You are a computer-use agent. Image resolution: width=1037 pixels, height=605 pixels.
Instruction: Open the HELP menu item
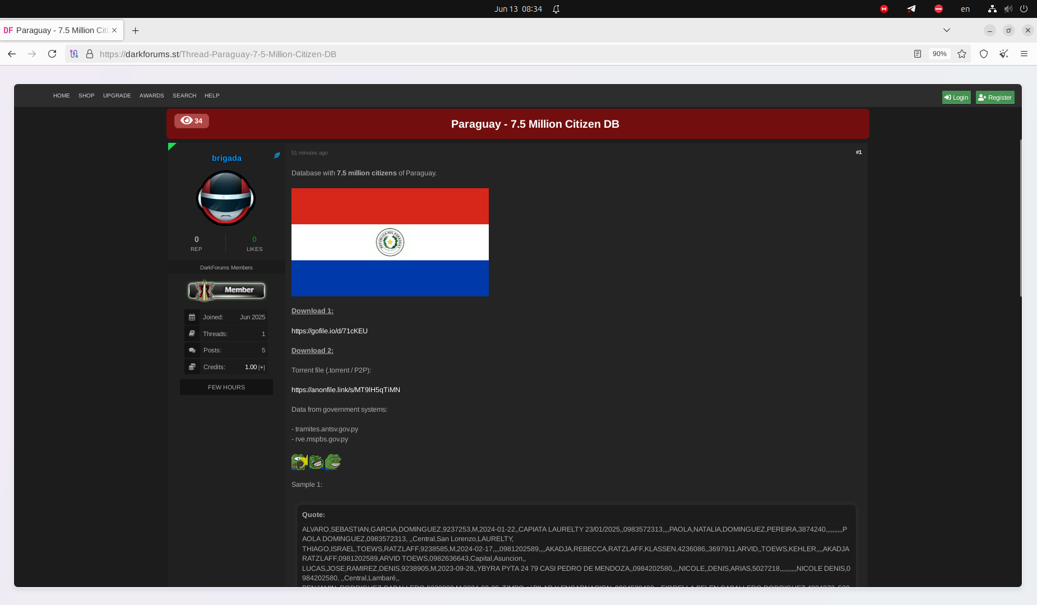(212, 96)
